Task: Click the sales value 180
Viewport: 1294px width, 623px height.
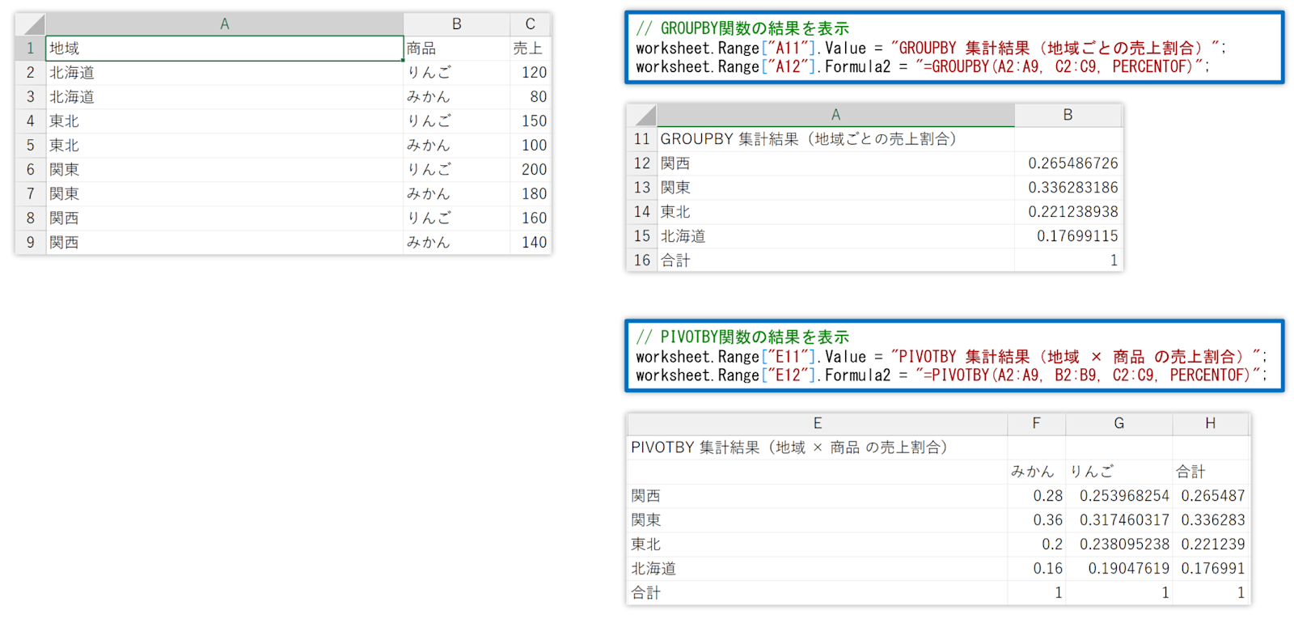Action: click(531, 194)
